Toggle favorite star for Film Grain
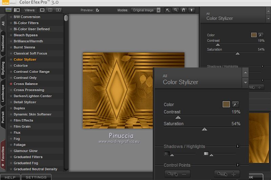 click(11, 126)
